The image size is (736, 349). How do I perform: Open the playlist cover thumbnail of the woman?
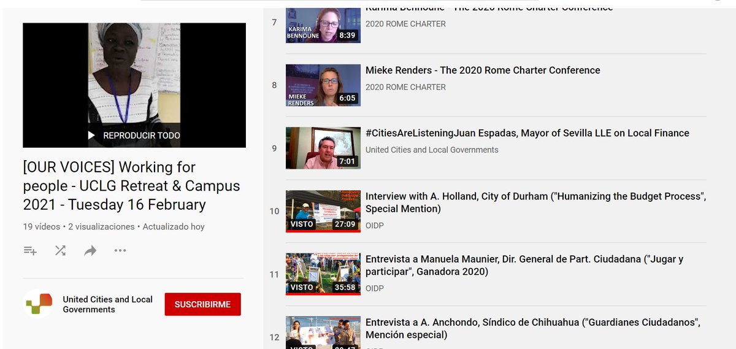134,85
